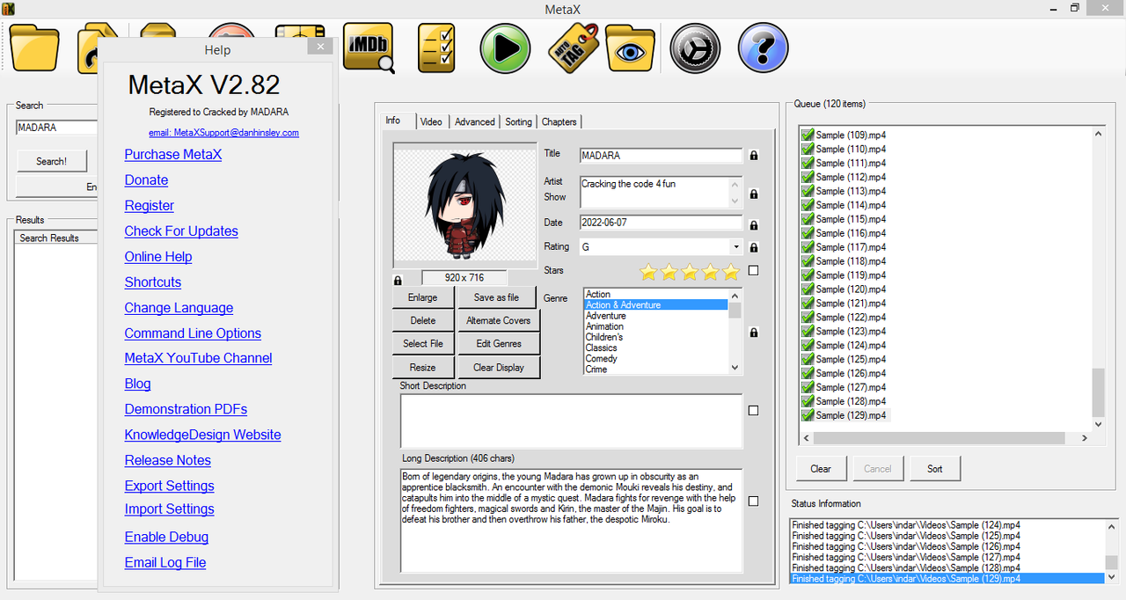Toggle the lock next to Date field

coord(754,225)
